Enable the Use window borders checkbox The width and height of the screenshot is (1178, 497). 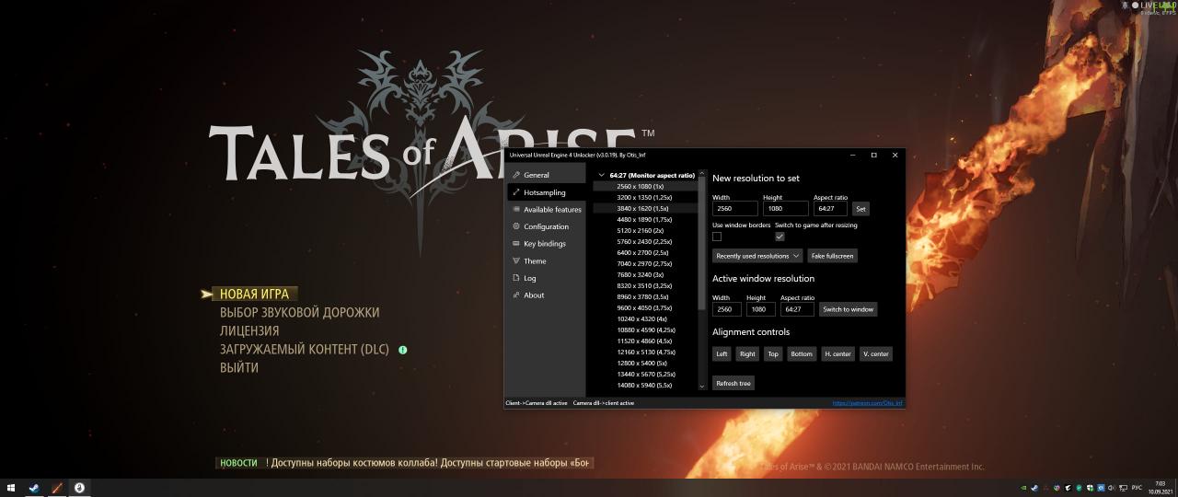[x=717, y=237]
